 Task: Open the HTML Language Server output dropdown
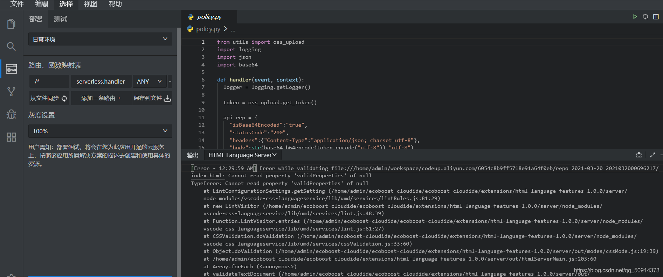coord(242,155)
